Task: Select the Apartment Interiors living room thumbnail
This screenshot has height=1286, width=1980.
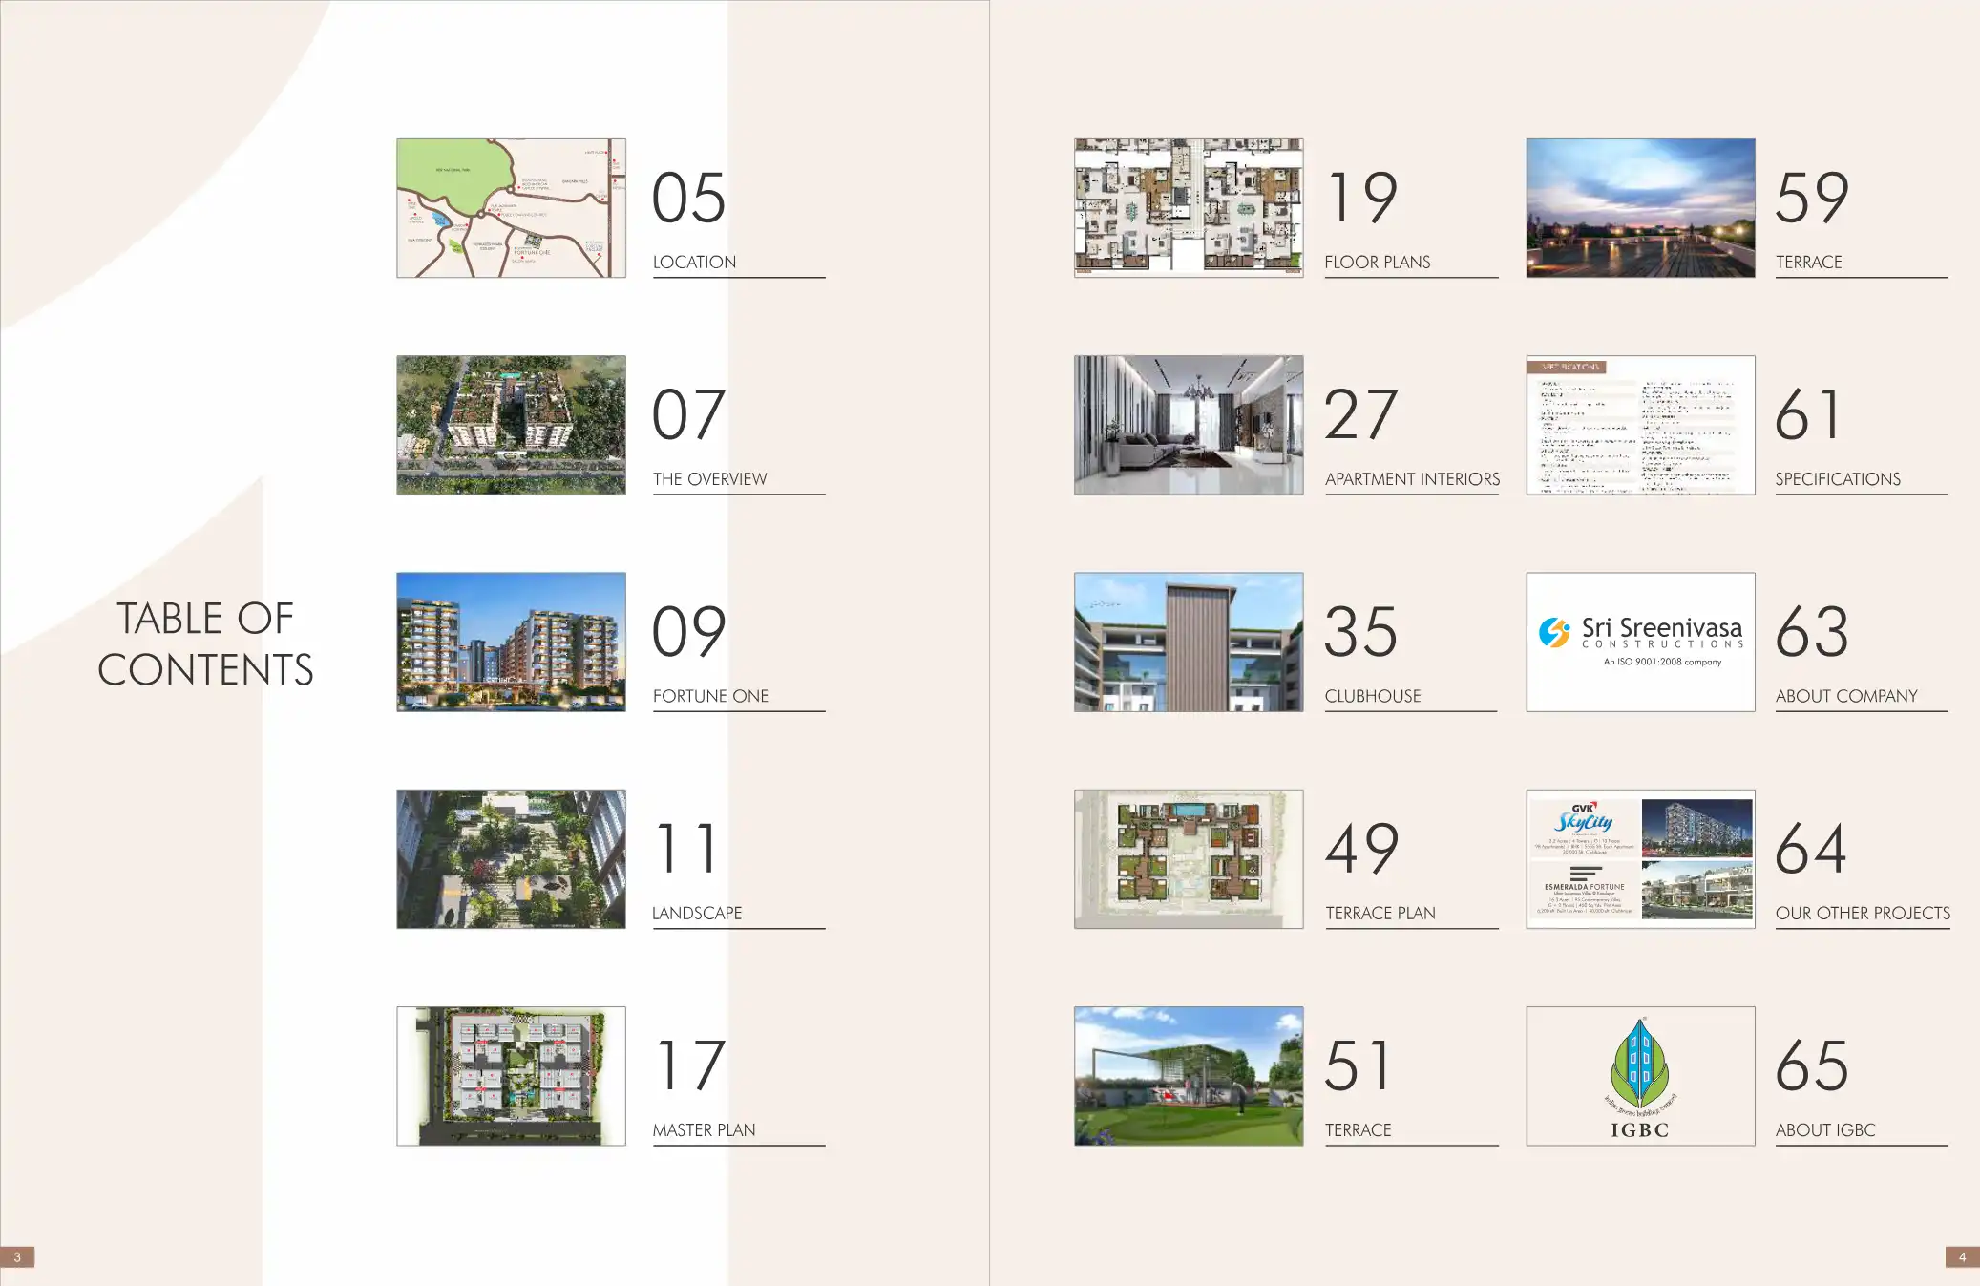Action: (1188, 425)
